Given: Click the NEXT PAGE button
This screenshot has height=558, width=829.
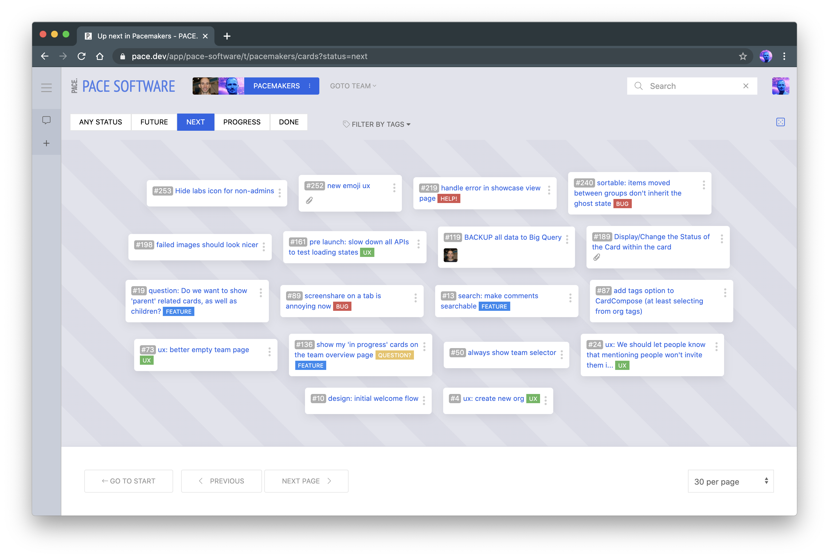Looking at the screenshot, I should 306,481.
